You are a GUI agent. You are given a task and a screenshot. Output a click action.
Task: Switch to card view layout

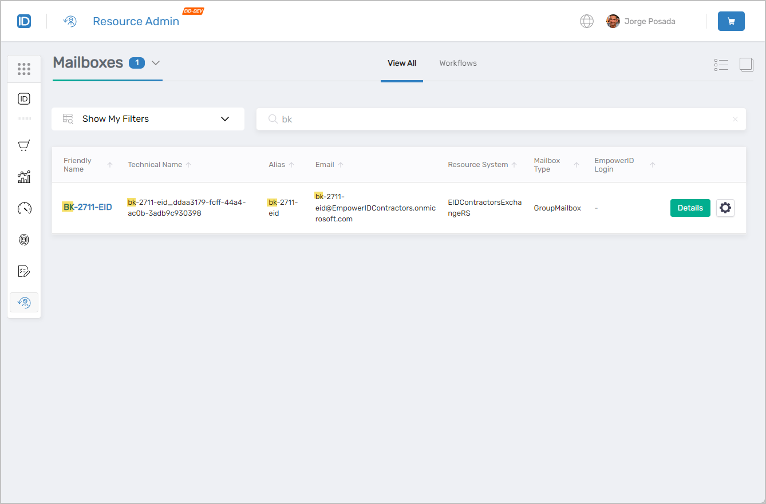pos(746,65)
